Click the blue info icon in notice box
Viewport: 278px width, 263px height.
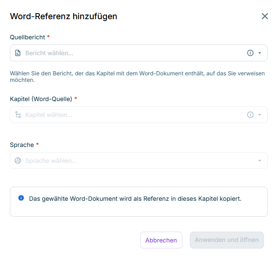point(21,198)
